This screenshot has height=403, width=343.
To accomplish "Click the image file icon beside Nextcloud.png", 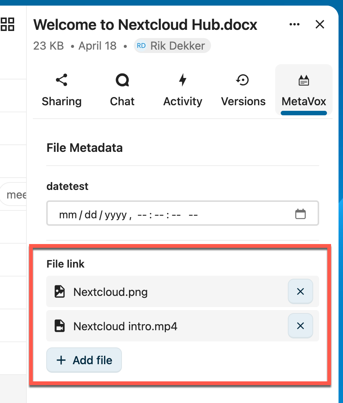I will (x=60, y=292).
